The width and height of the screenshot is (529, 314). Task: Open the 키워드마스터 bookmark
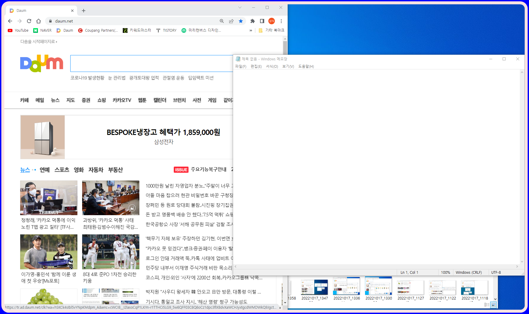pyautogui.click(x=137, y=30)
